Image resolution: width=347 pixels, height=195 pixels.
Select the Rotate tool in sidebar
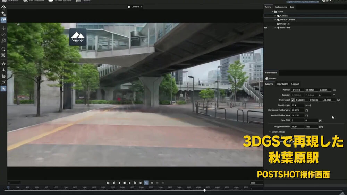pyautogui.click(x=3, y=35)
